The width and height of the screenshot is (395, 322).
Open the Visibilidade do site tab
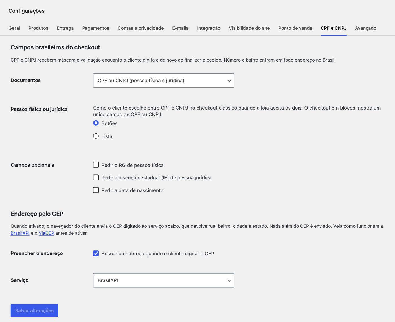pyautogui.click(x=249, y=28)
